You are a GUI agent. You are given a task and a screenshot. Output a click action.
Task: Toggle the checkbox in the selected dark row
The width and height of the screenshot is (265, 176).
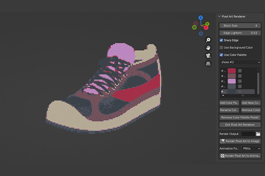[x=240, y=92]
